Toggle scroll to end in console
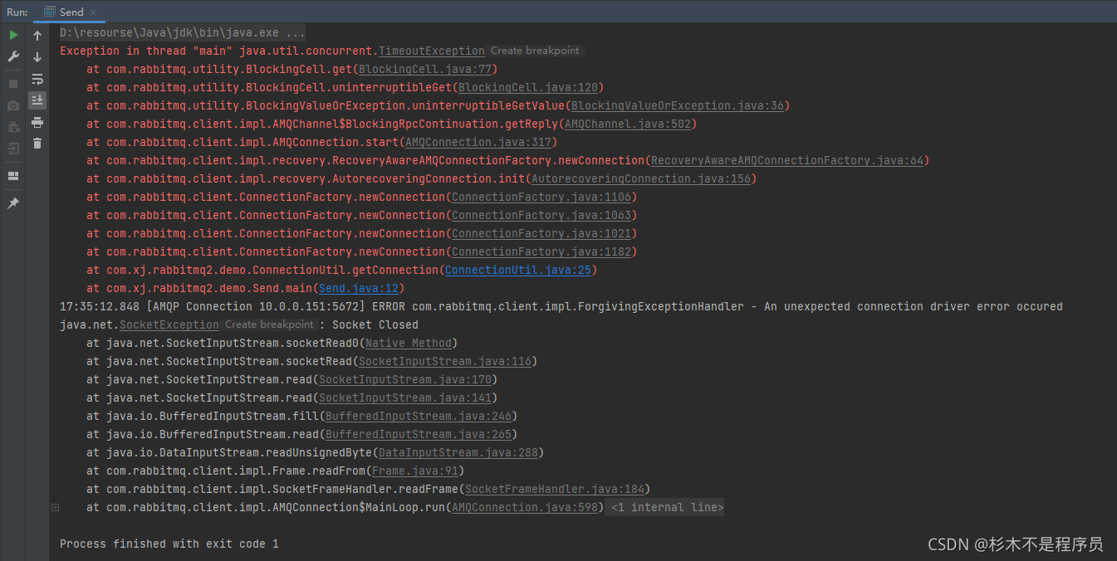Screen dimensions: 1117x561 (x=37, y=100)
